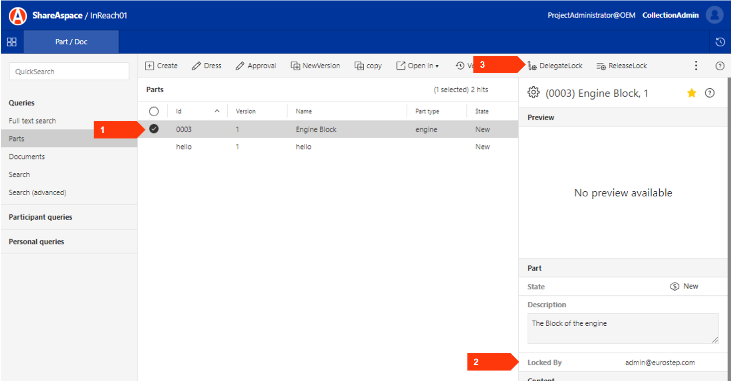
Task: Click the New state value with icon
Action: point(685,286)
